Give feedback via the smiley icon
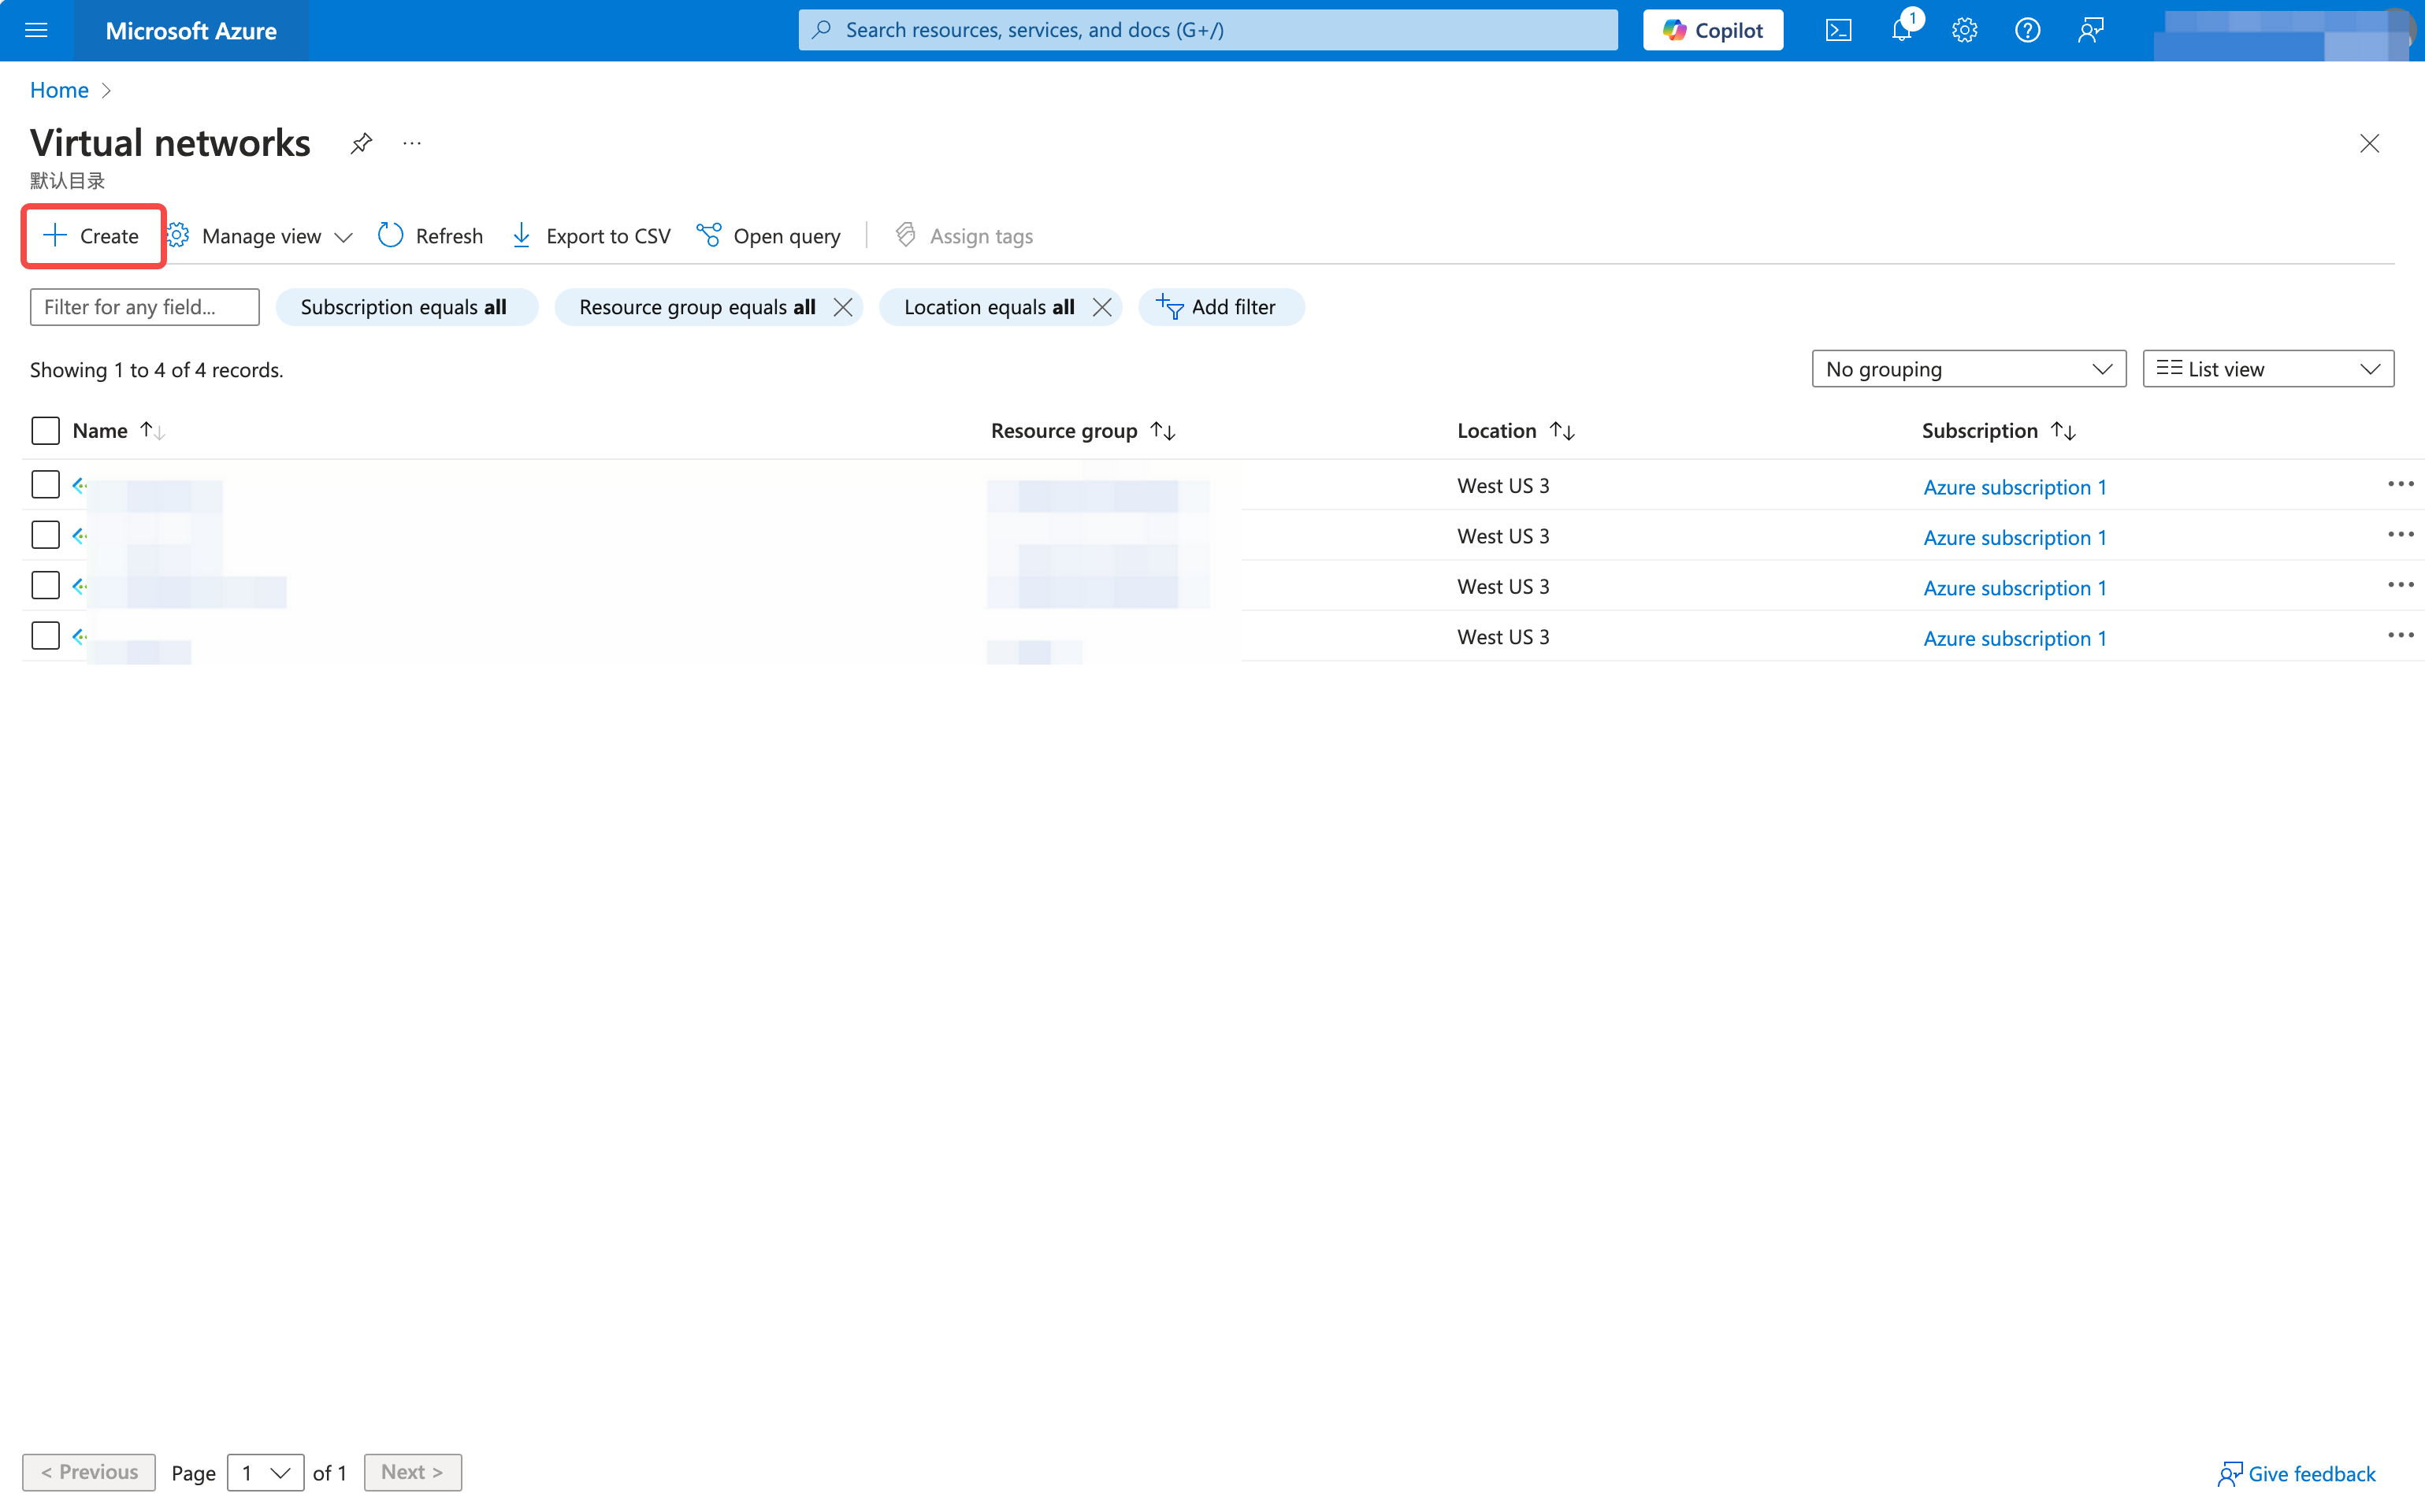This screenshot has width=2425, height=1512. [2091, 30]
